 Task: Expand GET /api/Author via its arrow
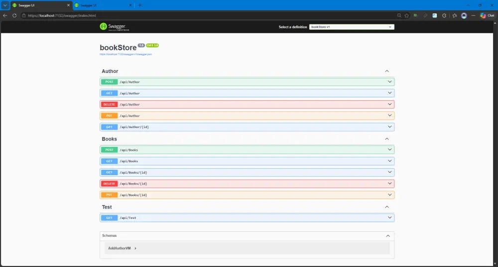coord(390,93)
